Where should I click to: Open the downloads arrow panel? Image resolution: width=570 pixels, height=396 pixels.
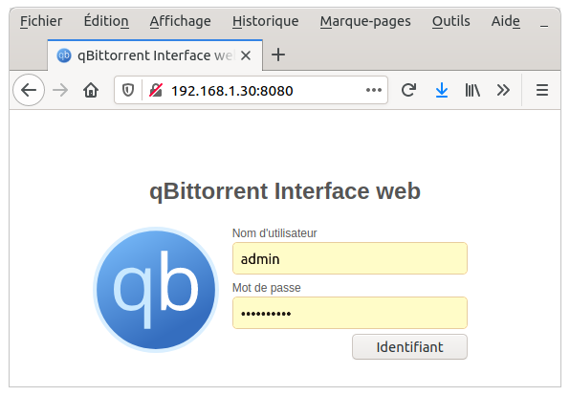[441, 90]
